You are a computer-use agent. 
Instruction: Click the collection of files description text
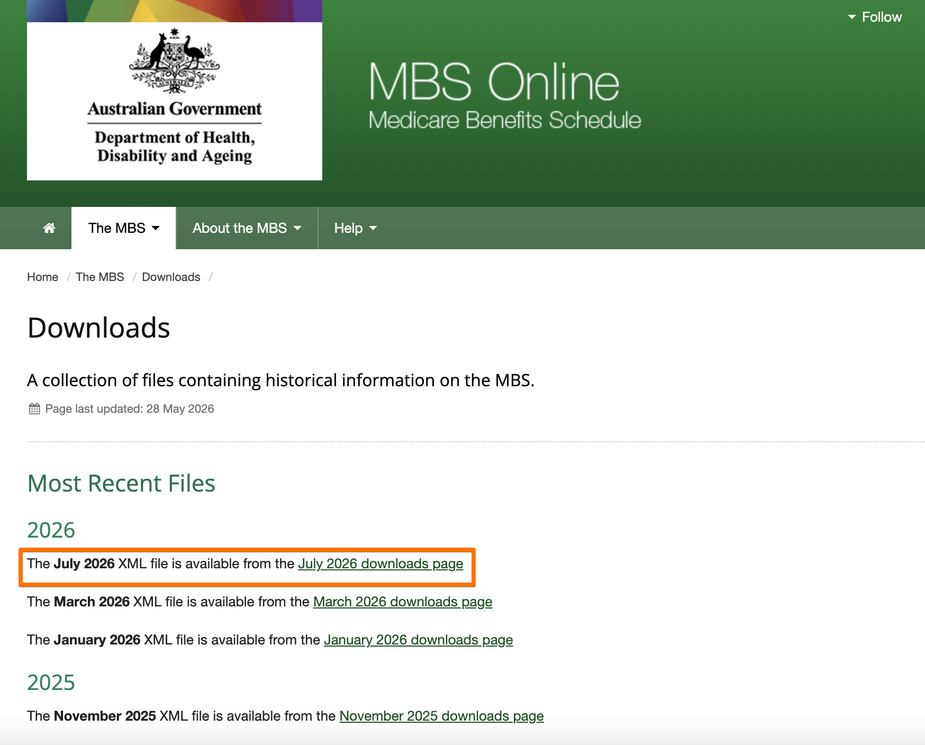pos(281,380)
